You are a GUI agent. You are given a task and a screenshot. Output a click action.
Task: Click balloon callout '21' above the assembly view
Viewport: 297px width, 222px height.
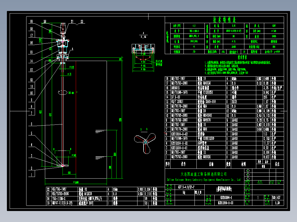coord(72,21)
